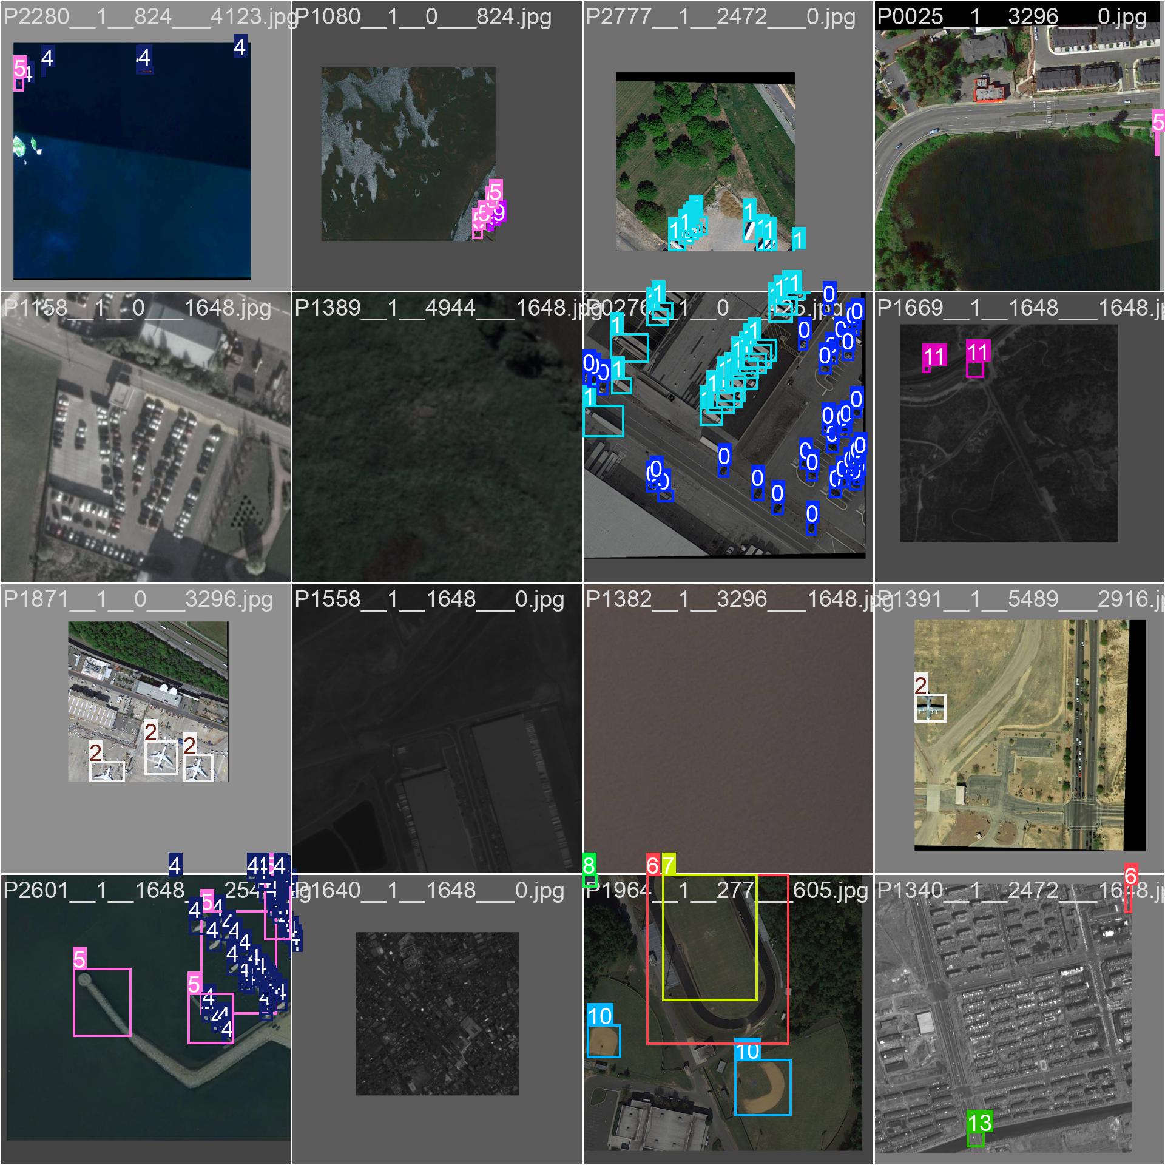The image size is (1165, 1165).
Task: Select larger magenta box labeled 11
Action: pyautogui.click(x=974, y=369)
